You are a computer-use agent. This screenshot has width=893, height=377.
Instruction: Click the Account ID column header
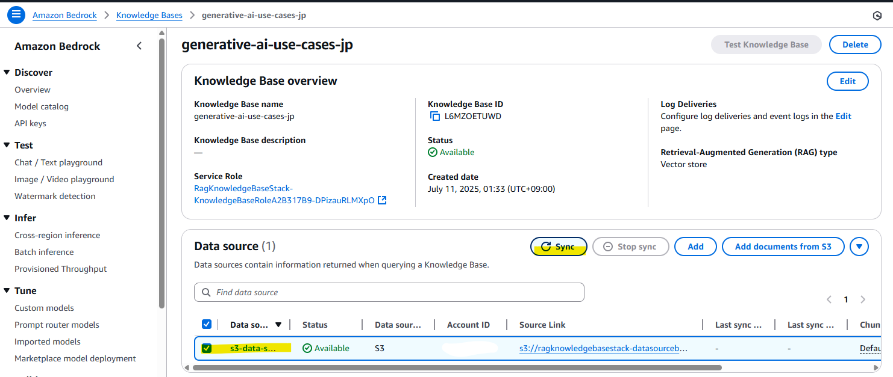pyautogui.click(x=468, y=325)
